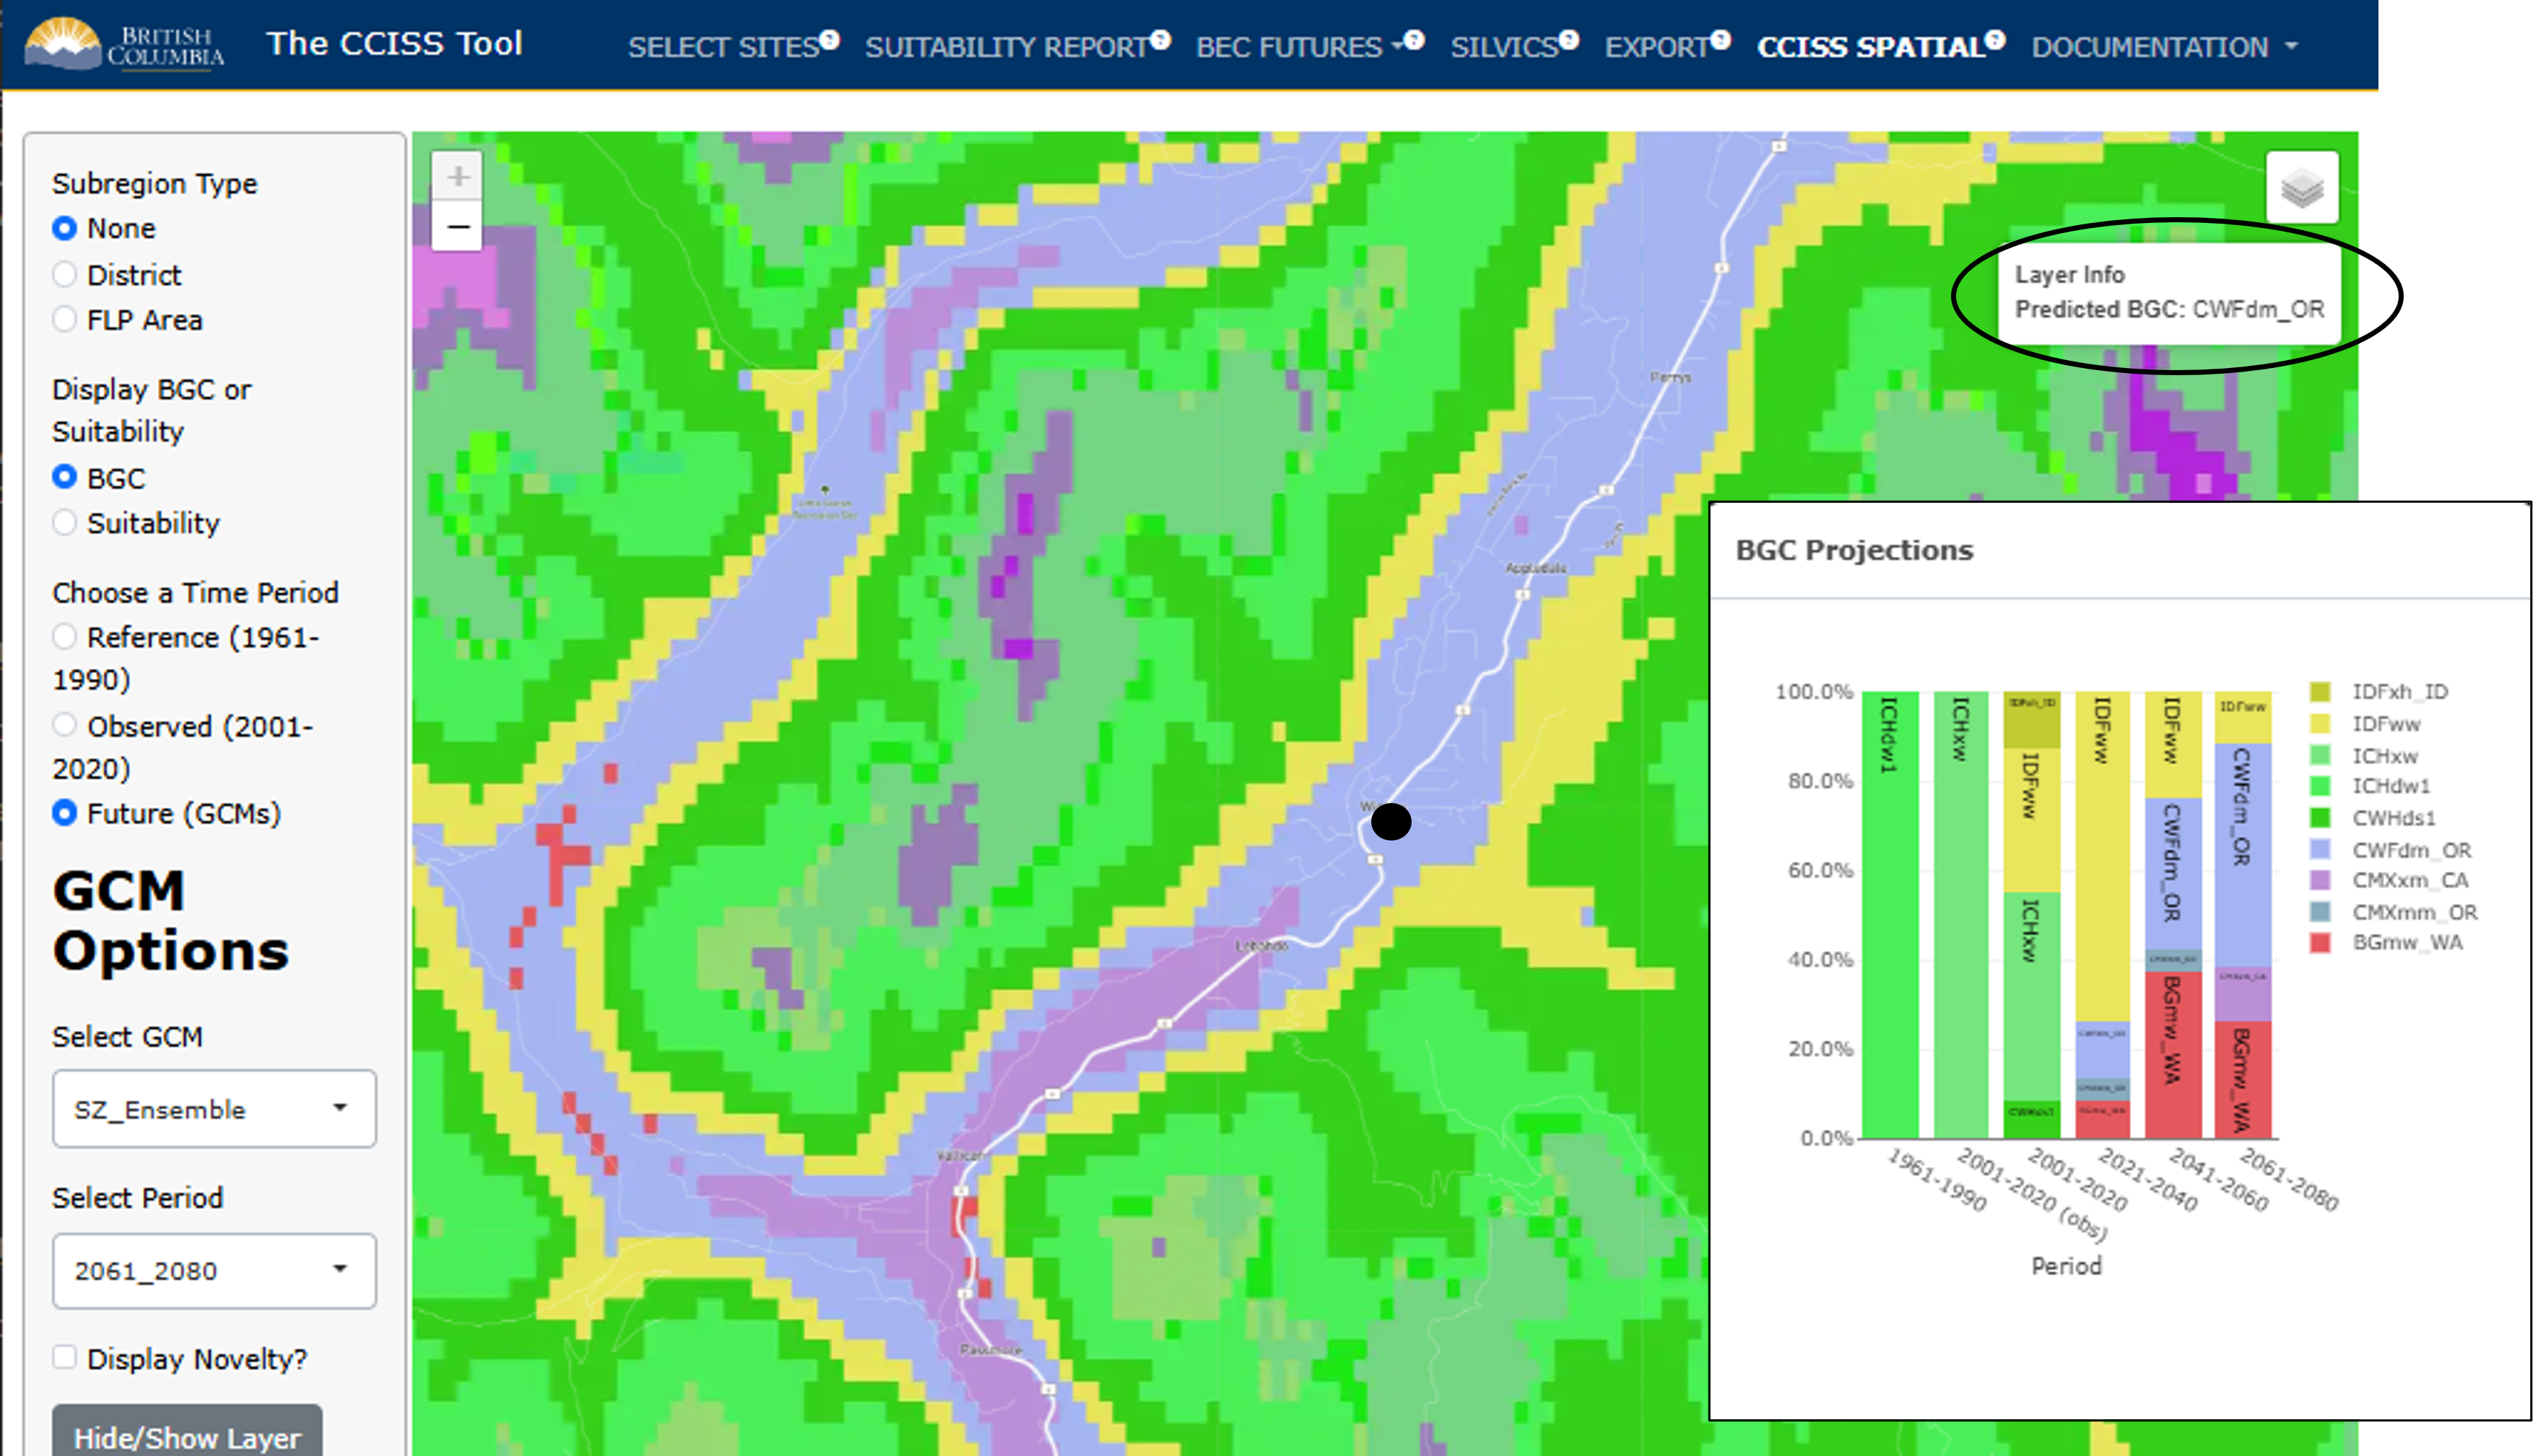Open the Suitability Report tab
Image resolution: width=2533 pixels, height=1456 pixels.
coord(1007,47)
